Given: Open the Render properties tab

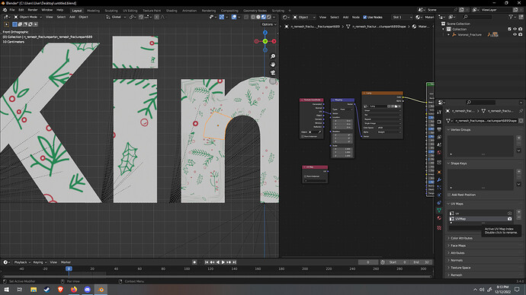Looking at the screenshot, I should (439, 122).
